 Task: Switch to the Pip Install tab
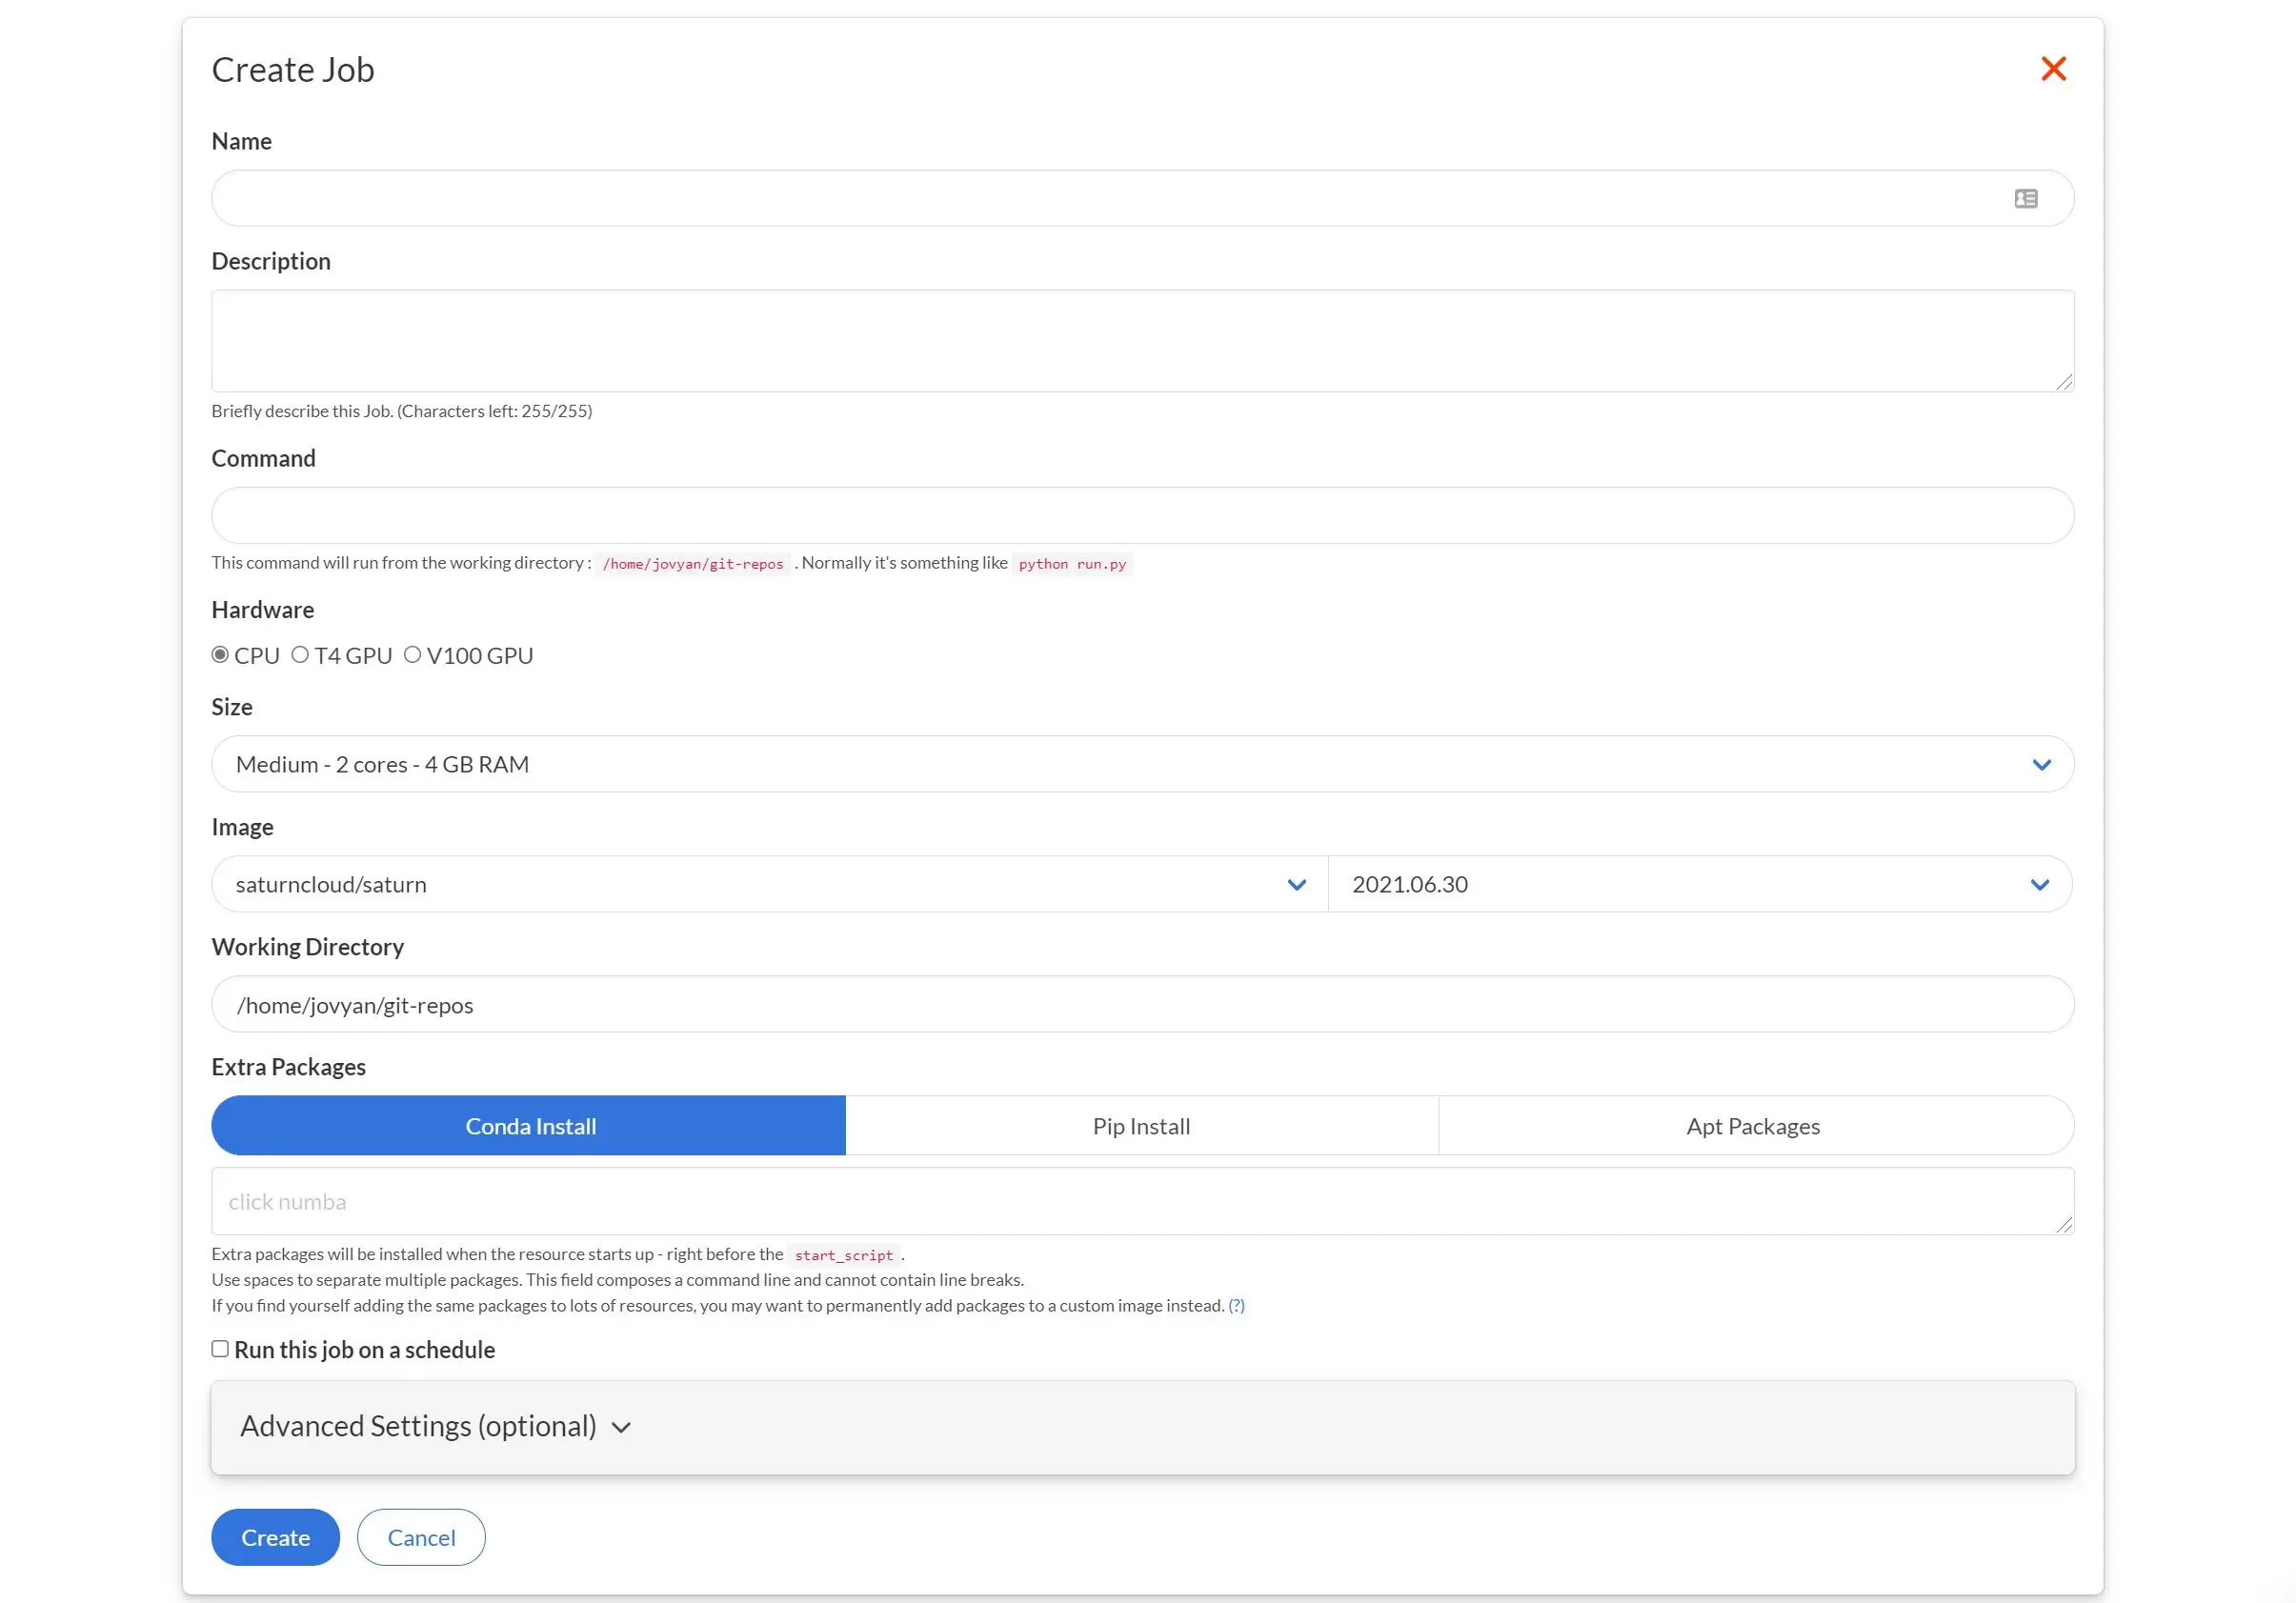click(1142, 1126)
